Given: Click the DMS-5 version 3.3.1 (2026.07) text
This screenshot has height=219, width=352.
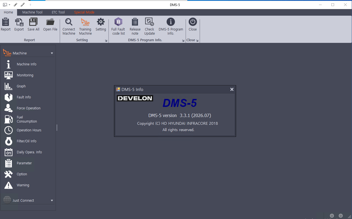Looking at the screenshot, I should pyautogui.click(x=180, y=115).
